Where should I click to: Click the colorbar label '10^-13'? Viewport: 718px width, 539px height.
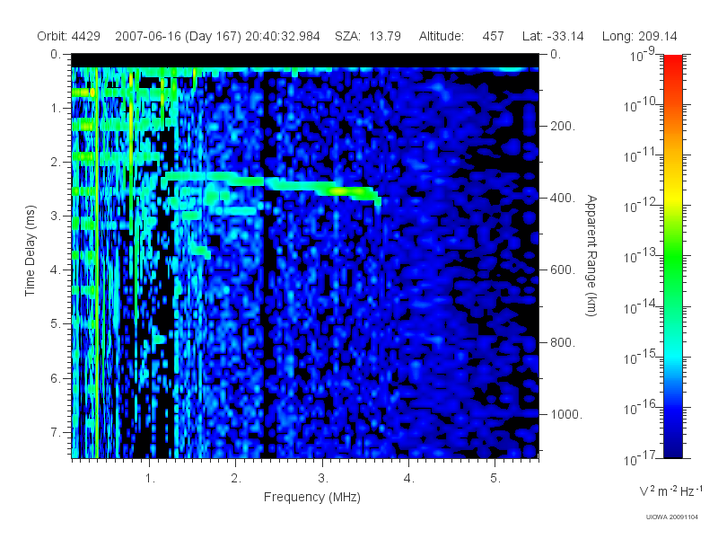coord(641,256)
